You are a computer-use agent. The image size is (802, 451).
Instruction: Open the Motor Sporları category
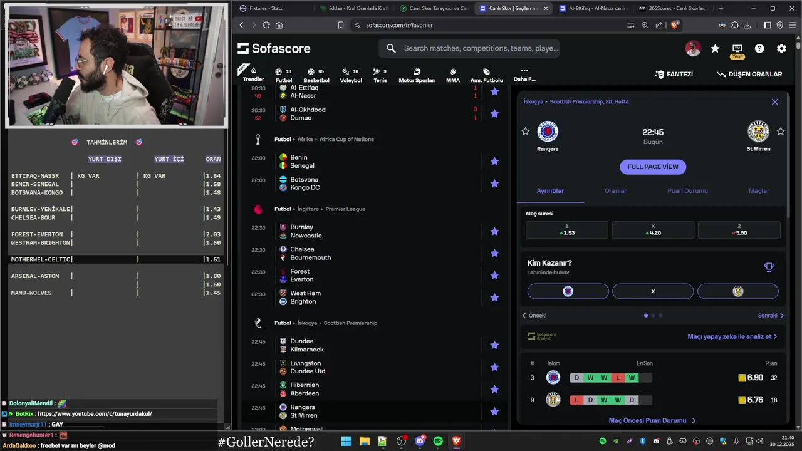point(417,75)
